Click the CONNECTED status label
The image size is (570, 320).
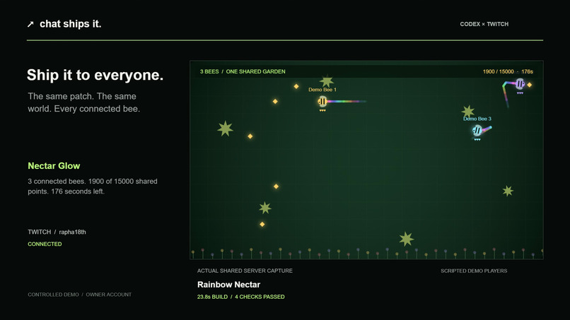[45, 244]
